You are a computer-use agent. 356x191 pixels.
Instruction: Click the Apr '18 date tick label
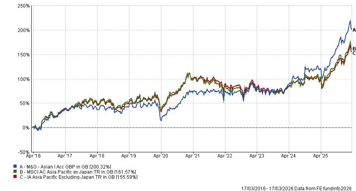(x=97, y=156)
